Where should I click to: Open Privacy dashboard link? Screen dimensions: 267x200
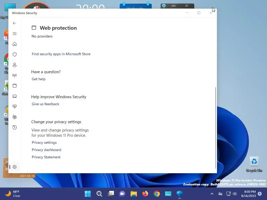(46, 150)
